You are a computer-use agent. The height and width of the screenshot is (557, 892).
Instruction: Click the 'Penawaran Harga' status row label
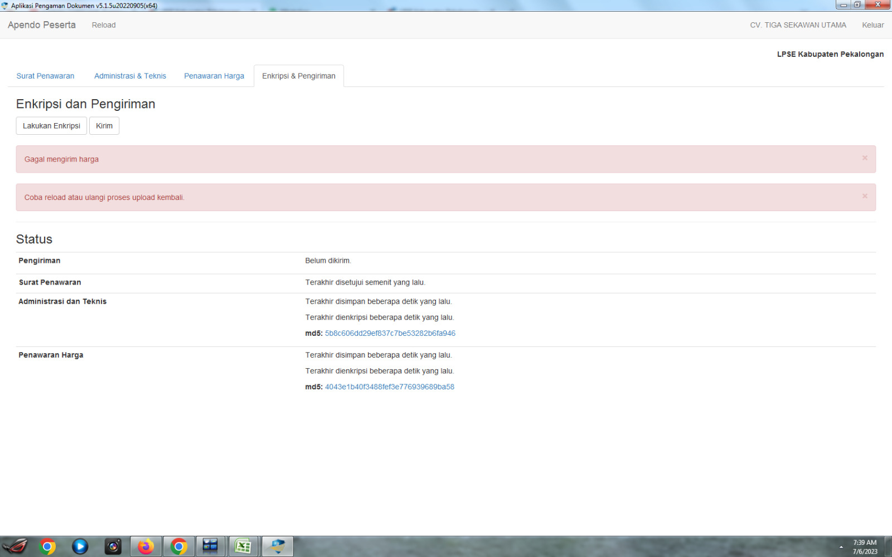pyautogui.click(x=51, y=355)
